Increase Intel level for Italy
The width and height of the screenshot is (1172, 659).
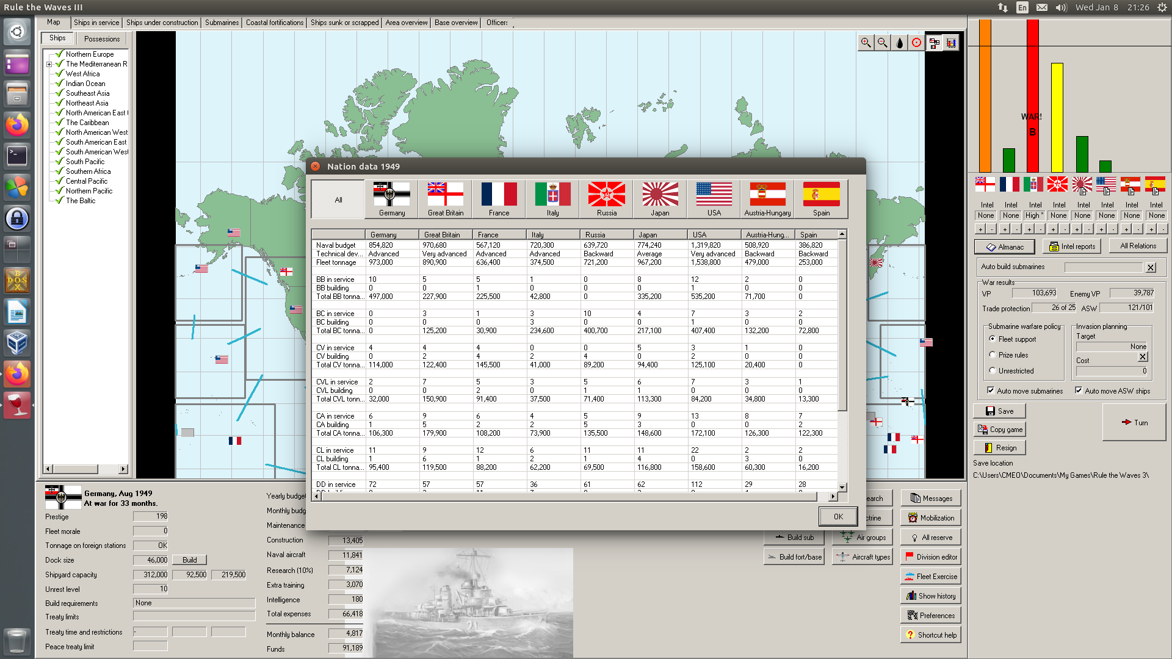(1029, 229)
